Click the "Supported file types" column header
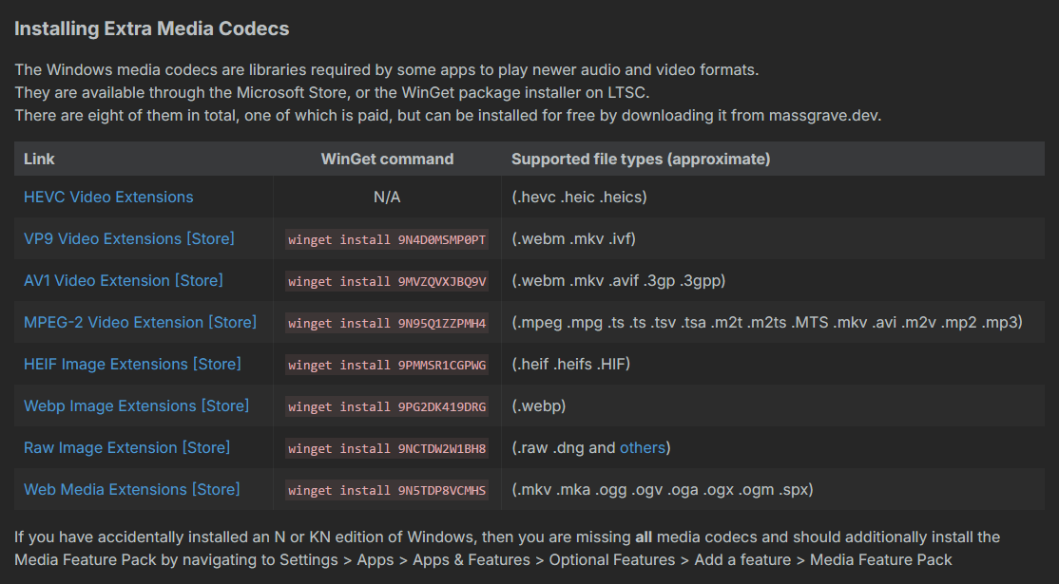Viewport: 1059px width, 584px height. pos(641,160)
